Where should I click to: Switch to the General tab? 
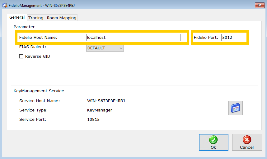(x=17, y=17)
